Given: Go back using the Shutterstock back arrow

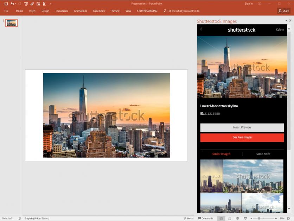Looking at the screenshot, I should pyautogui.click(x=201, y=29).
